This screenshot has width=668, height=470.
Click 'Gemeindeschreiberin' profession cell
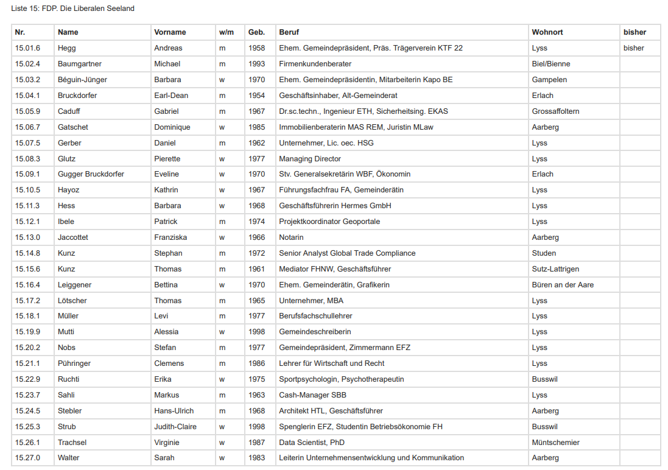point(315,332)
